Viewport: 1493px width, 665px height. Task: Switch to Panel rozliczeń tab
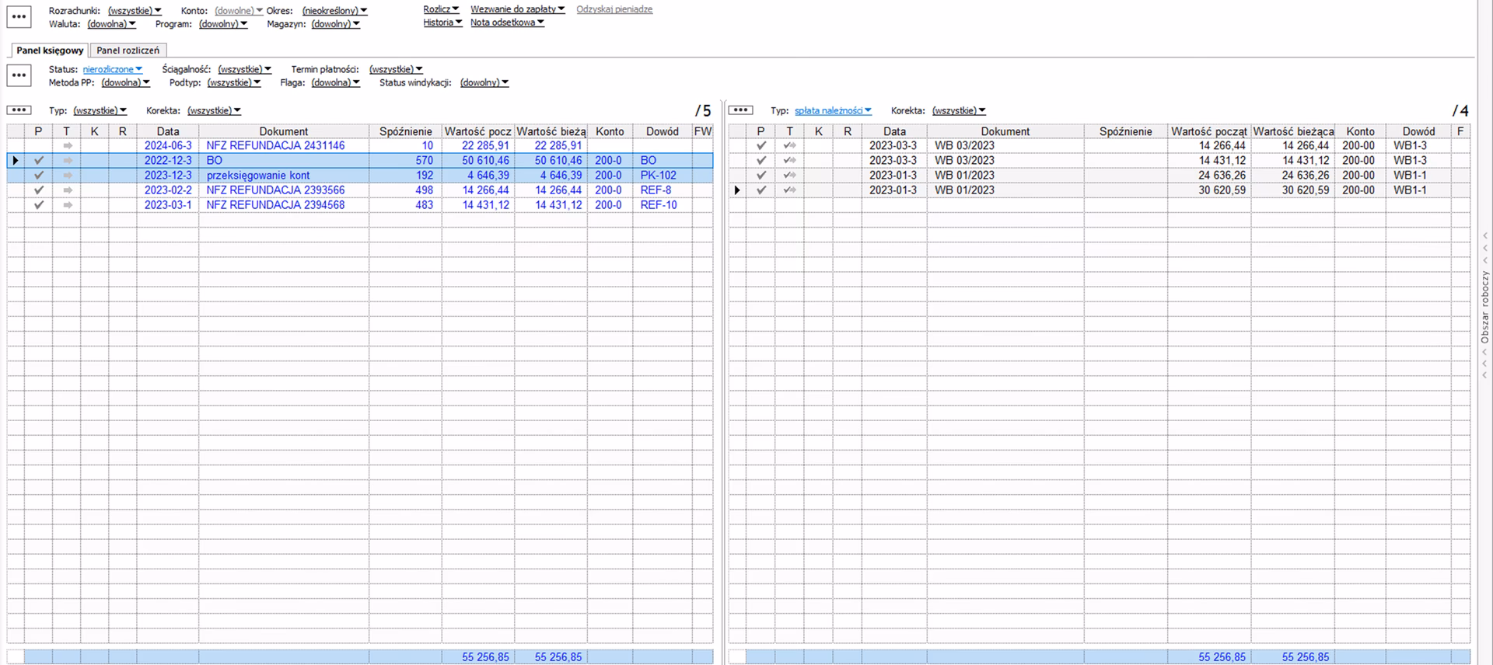coord(128,50)
